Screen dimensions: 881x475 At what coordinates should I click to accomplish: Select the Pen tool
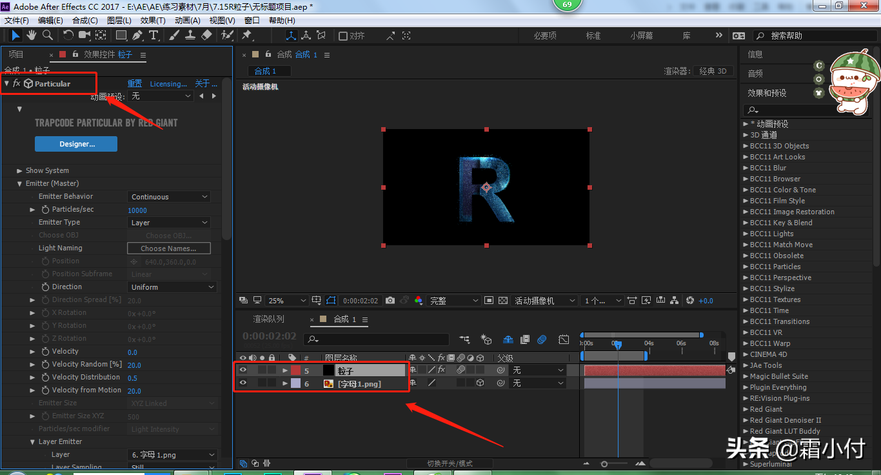(x=137, y=35)
